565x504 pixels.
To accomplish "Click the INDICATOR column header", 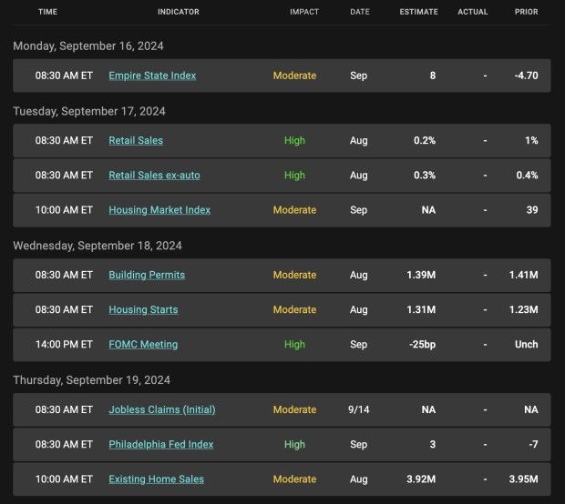I will (x=179, y=12).
